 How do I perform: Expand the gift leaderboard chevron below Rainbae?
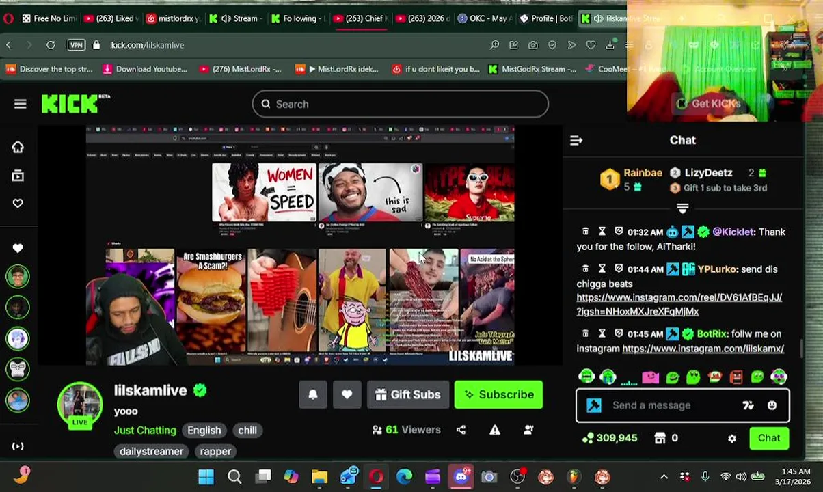tap(682, 208)
